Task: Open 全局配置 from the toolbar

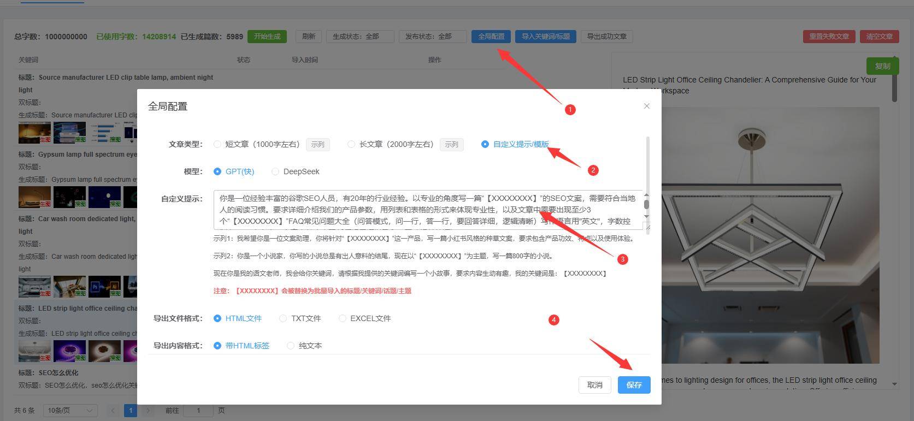Action: point(491,37)
